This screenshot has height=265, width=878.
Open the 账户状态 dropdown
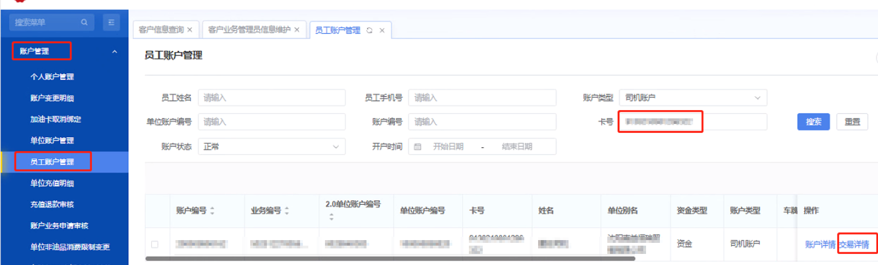[271, 147]
